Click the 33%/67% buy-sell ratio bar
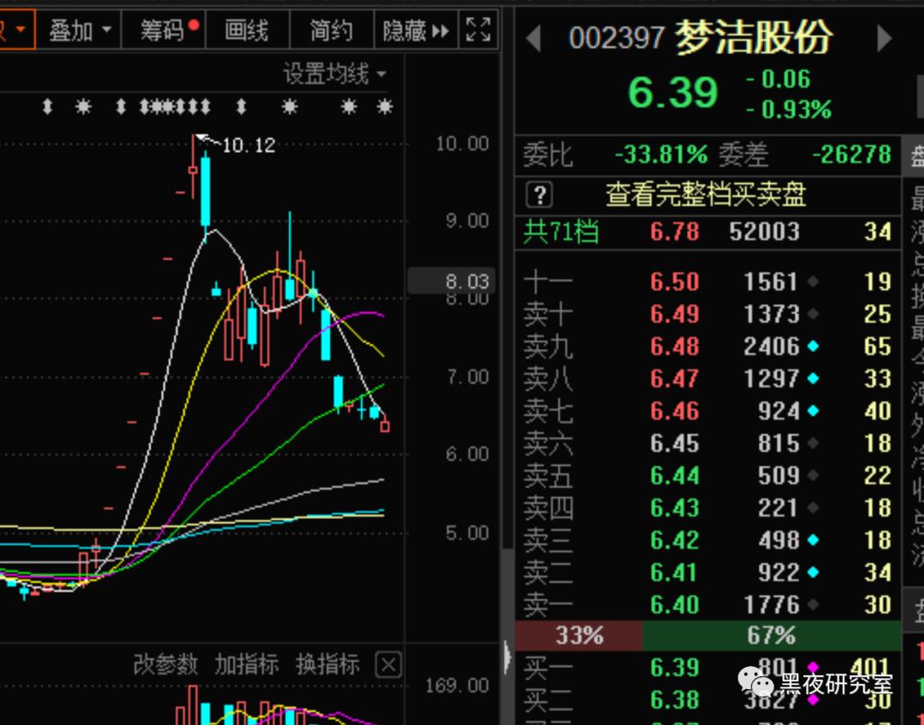The image size is (924, 725). tap(708, 635)
